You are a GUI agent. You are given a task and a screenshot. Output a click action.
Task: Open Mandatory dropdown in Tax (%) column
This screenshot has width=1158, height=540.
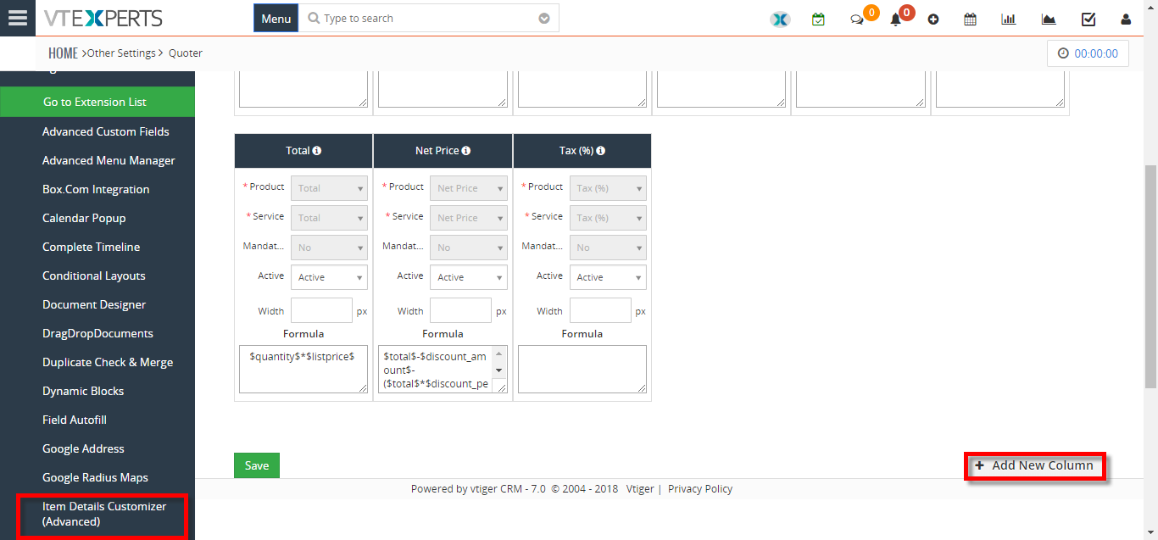[608, 248]
